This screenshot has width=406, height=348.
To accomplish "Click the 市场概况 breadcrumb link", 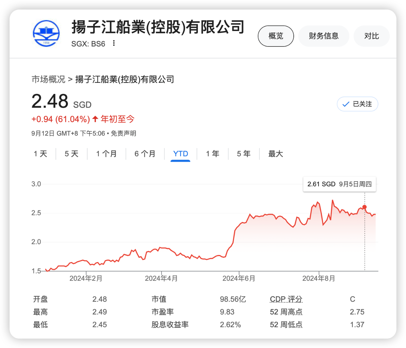I will pos(49,79).
